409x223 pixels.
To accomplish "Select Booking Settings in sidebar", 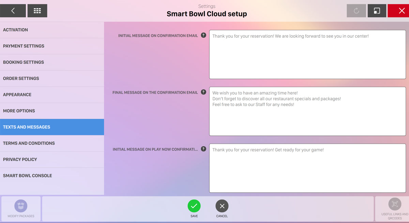I will tap(52, 62).
